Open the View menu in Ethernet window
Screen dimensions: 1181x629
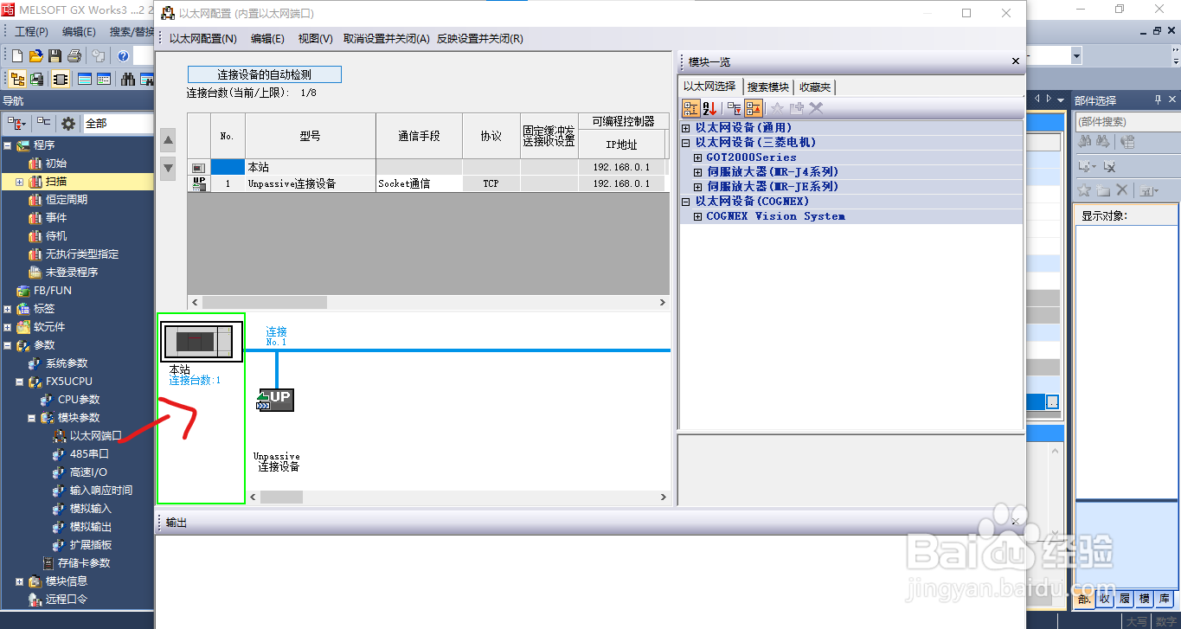point(315,39)
